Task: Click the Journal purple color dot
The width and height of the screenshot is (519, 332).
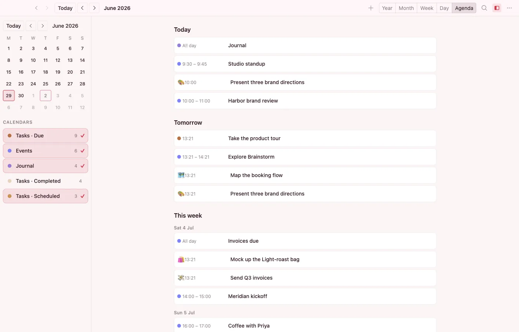Action: pyautogui.click(x=10, y=166)
